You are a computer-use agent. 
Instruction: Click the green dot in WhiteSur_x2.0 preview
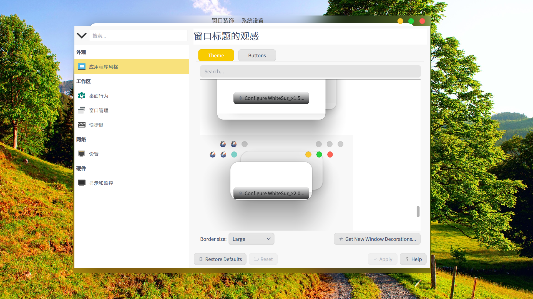tap(319, 155)
